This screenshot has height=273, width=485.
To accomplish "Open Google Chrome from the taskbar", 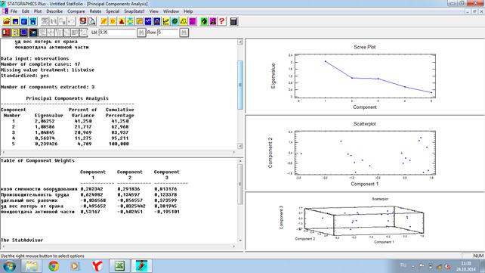I will [54, 266].
